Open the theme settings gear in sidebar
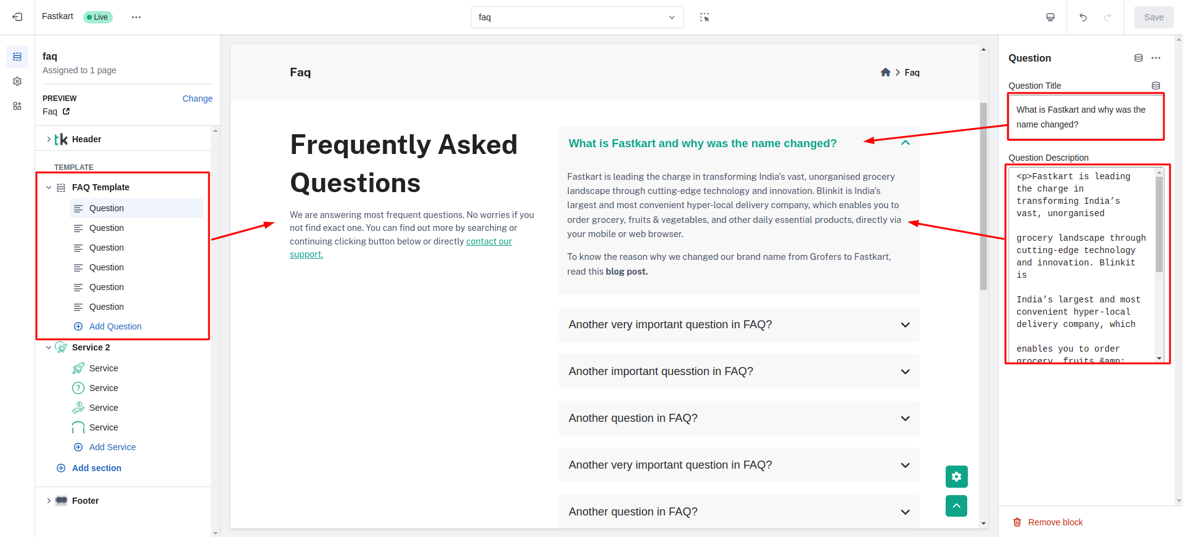Viewport: 1183px width, 537px height. [17, 81]
